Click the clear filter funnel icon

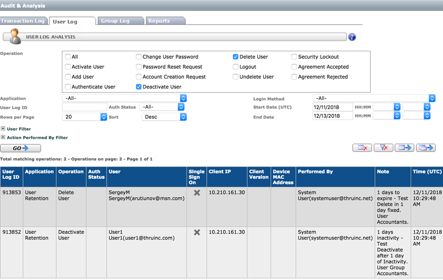click(x=383, y=148)
